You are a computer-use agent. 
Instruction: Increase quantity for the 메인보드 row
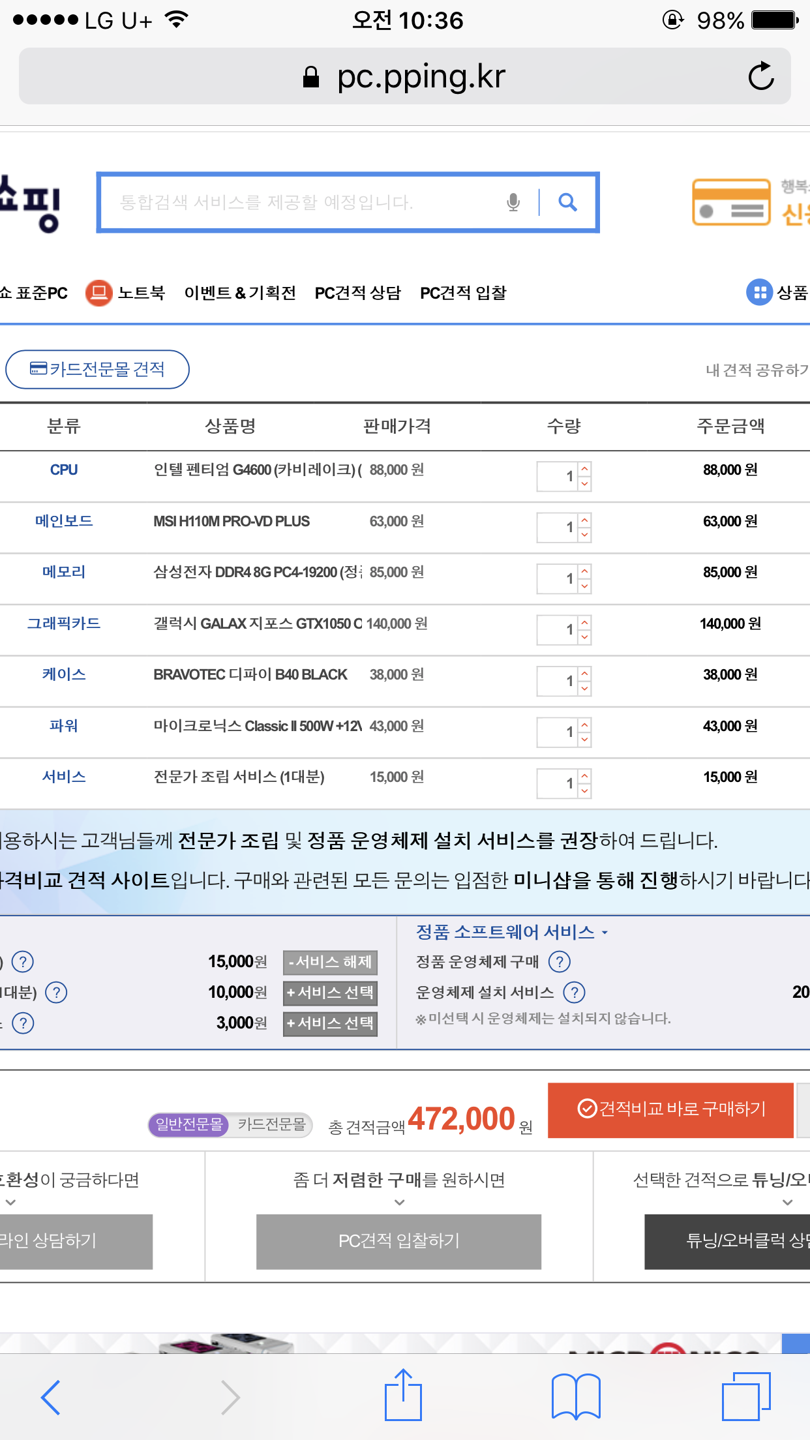(584, 520)
